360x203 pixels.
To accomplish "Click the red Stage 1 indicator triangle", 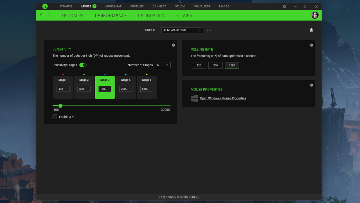I will 63,74.
